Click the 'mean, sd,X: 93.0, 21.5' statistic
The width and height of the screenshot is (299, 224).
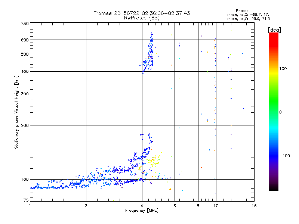(x=249, y=19)
